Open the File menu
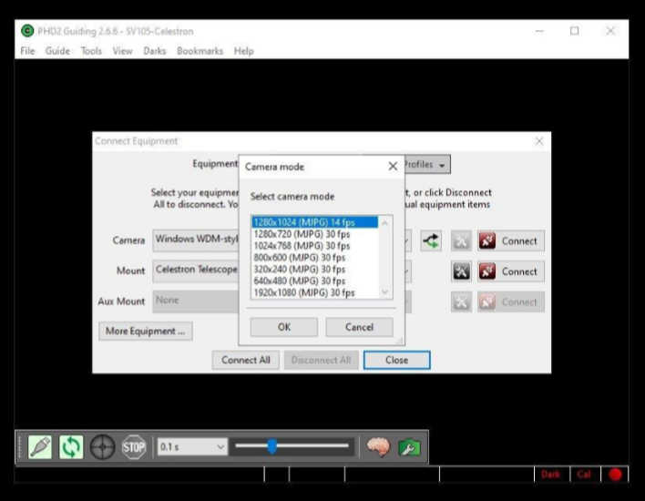The height and width of the screenshot is (501, 645). coord(27,51)
